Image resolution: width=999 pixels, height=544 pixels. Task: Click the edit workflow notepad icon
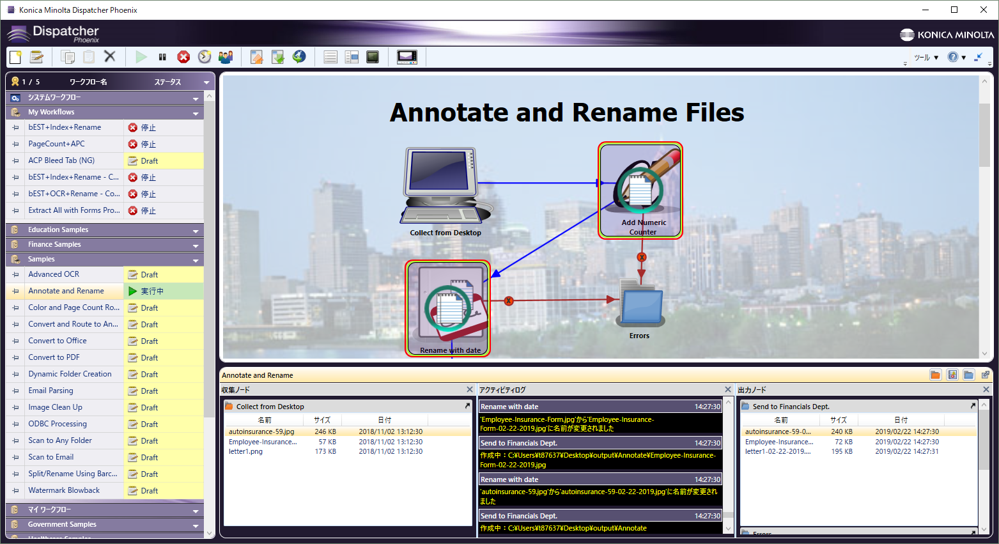click(x=36, y=57)
